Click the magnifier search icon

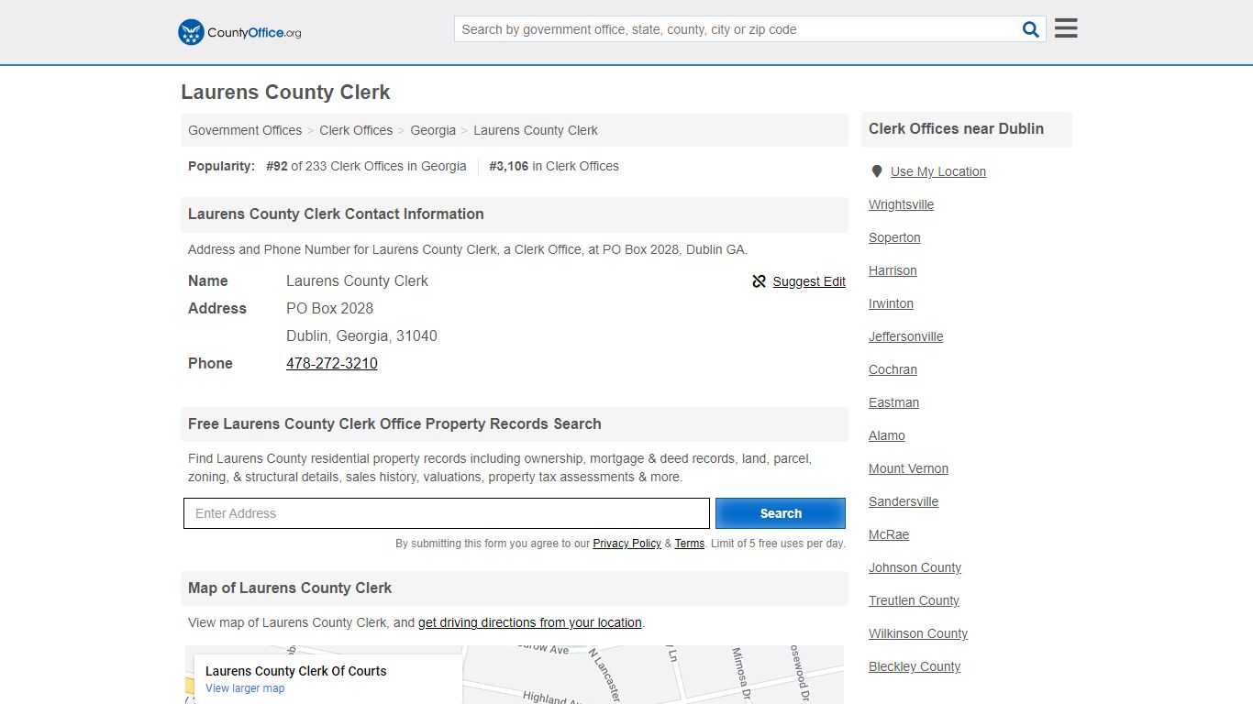[1031, 29]
